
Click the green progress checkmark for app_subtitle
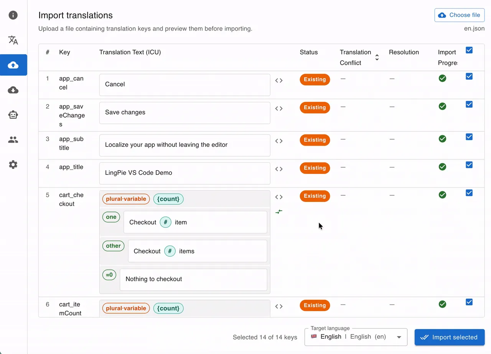click(x=442, y=139)
